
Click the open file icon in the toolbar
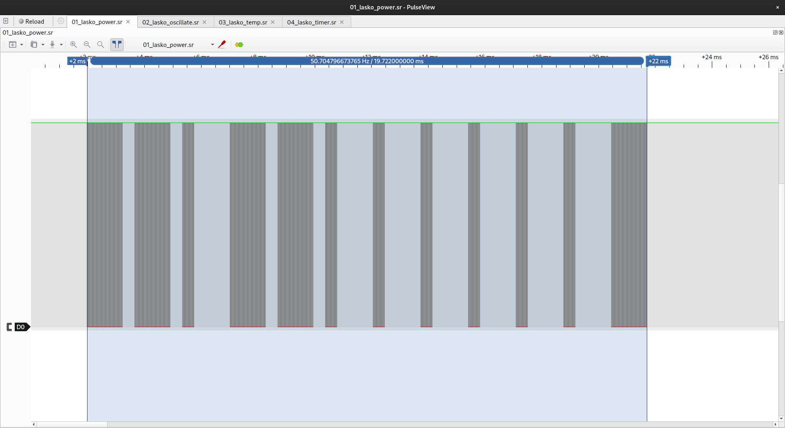coord(34,45)
